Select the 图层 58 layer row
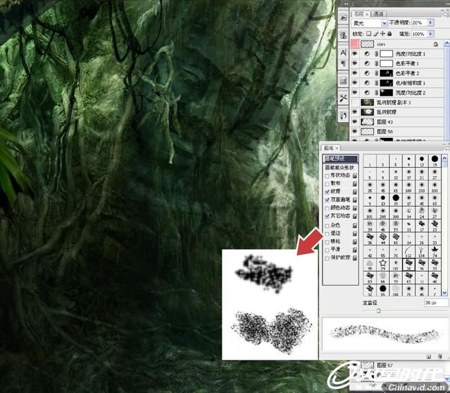The width and height of the screenshot is (450, 393). click(397, 132)
